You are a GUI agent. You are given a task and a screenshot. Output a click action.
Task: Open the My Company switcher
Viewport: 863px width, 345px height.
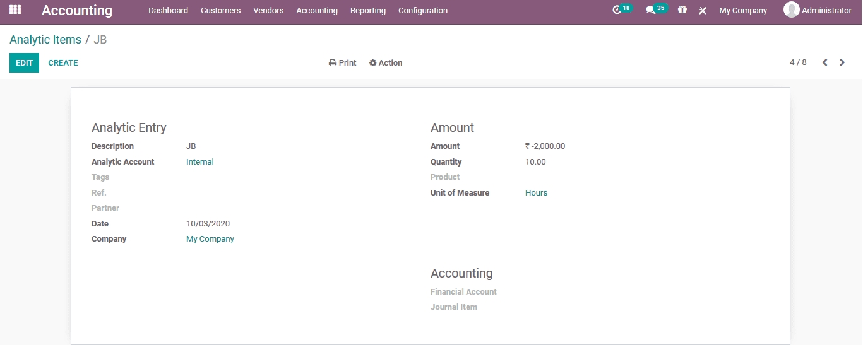pyautogui.click(x=743, y=11)
